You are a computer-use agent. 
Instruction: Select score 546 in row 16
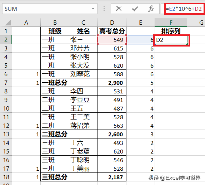(x=112, y=160)
